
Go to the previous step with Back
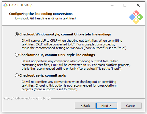click(85, 106)
